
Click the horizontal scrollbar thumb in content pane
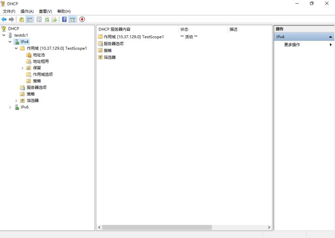(157, 227)
